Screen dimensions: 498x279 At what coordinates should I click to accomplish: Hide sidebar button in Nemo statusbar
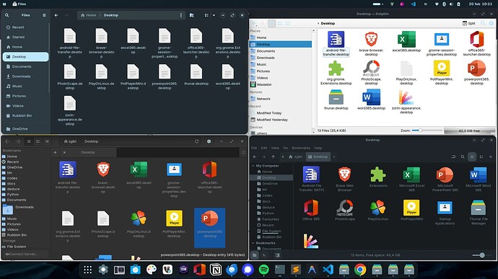(277, 255)
